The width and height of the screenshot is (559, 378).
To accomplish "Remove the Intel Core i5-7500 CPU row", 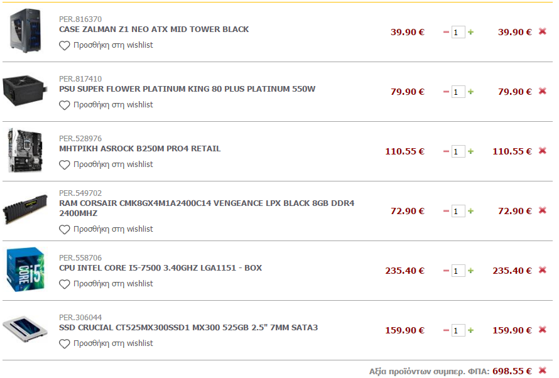I will (x=542, y=270).
